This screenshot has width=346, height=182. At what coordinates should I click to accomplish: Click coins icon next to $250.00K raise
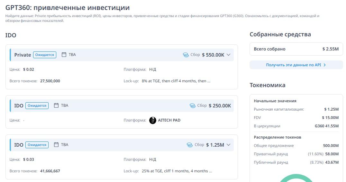192,105
